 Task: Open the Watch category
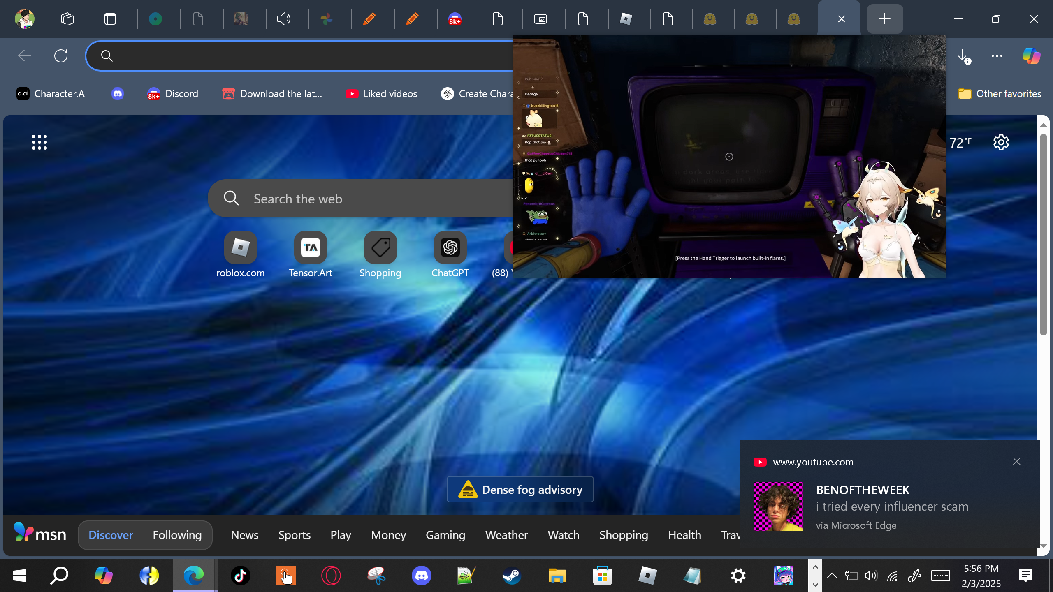tap(564, 535)
